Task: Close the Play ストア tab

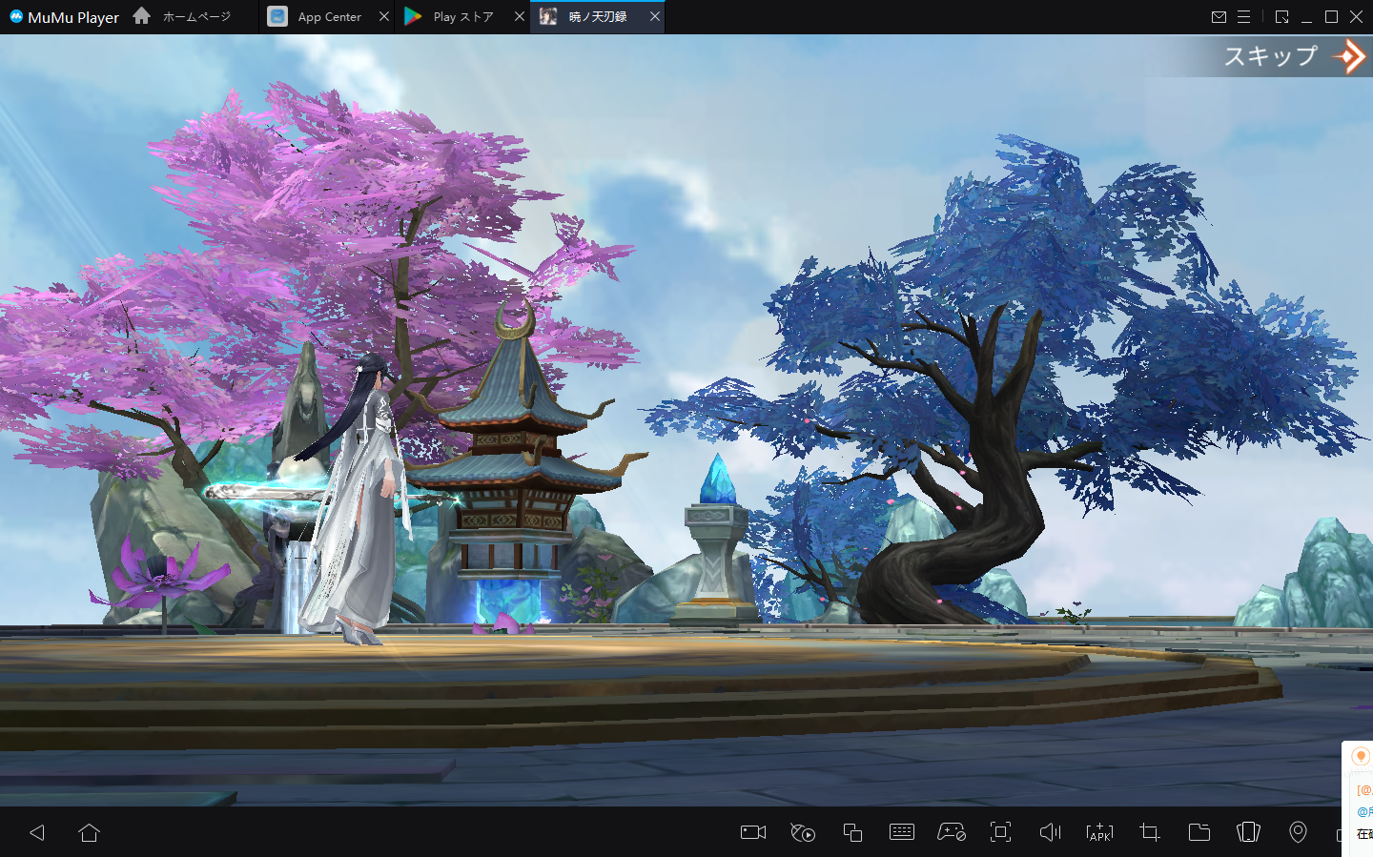Action: (520, 16)
